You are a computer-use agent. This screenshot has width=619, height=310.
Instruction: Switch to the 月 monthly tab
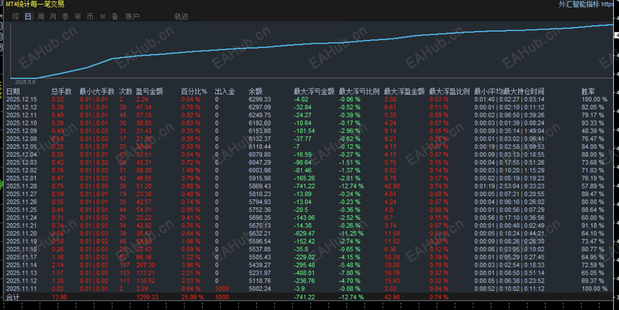tap(53, 16)
